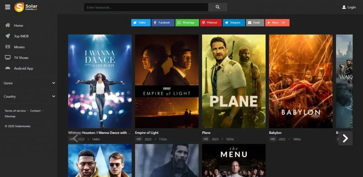Click the 189m duration text

tap(297, 140)
